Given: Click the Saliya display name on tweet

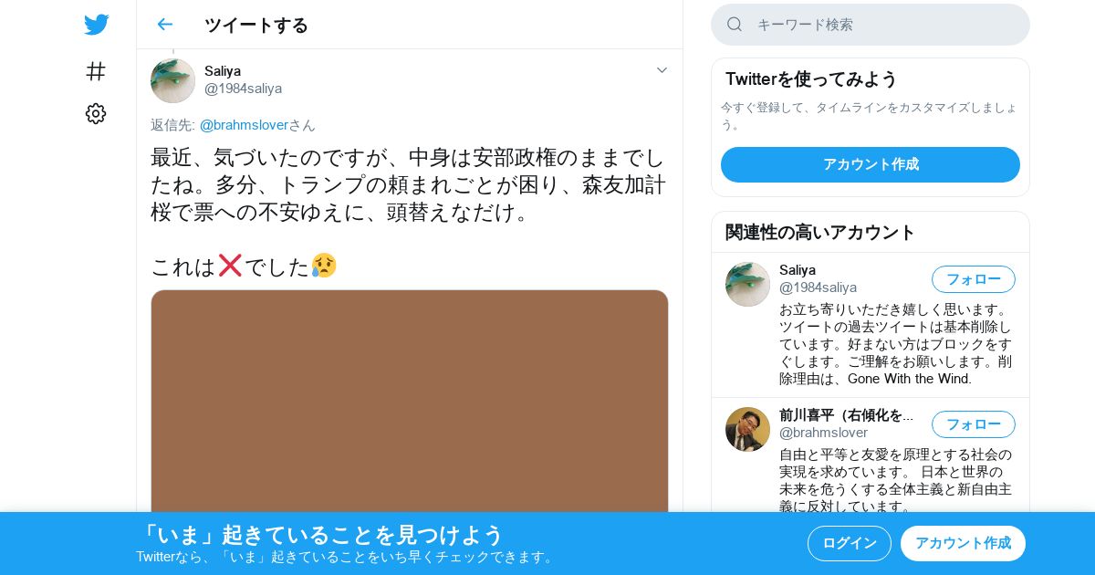Looking at the screenshot, I should (223, 70).
